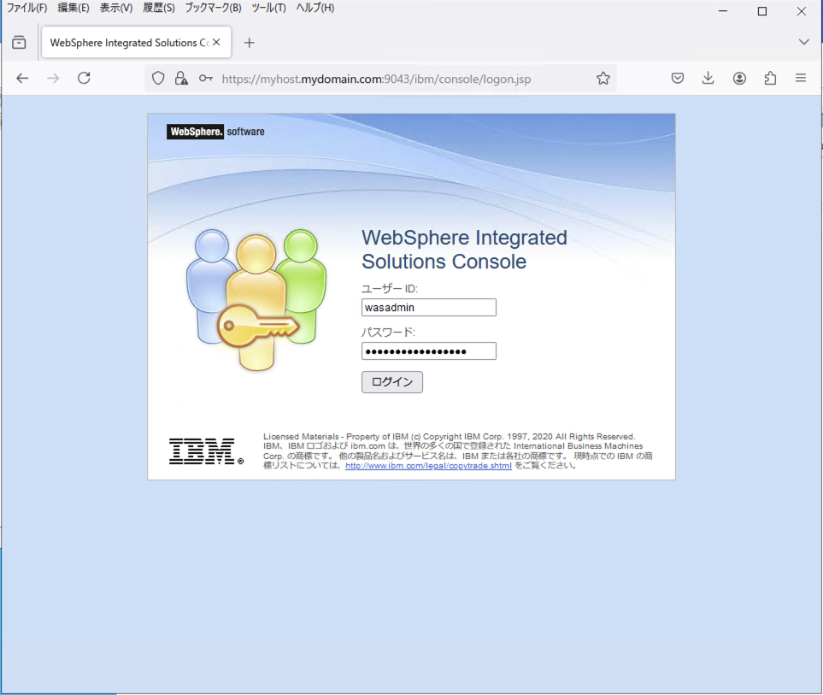Open the tracking protection shield icon
Viewport: 823px width, 695px height.
coord(158,79)
